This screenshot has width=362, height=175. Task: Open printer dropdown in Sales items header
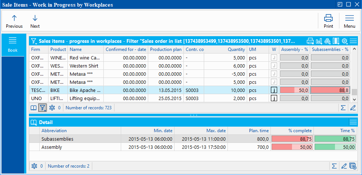[310, 41]
